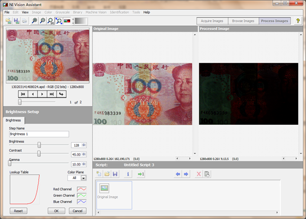Go to next image arrow
Screen dimensions: 306x219
[42, 94]
